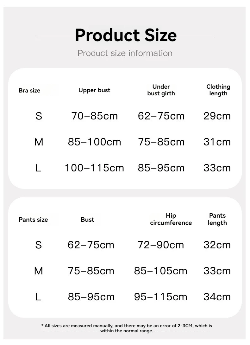Select the 85–100cm upper bust cell
Screen dimensions: 250x345
point(95,142)
